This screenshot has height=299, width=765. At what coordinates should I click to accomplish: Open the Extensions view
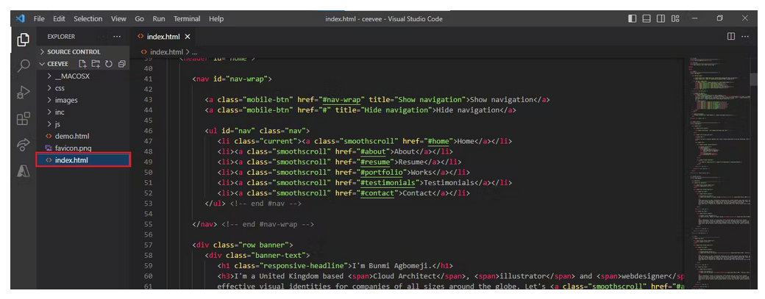tap(24, 119)
